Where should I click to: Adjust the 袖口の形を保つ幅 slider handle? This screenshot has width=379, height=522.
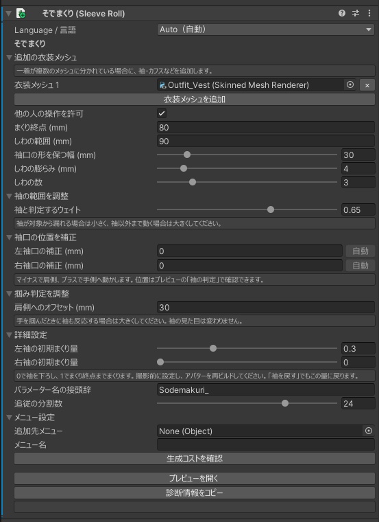coord(187,155)
